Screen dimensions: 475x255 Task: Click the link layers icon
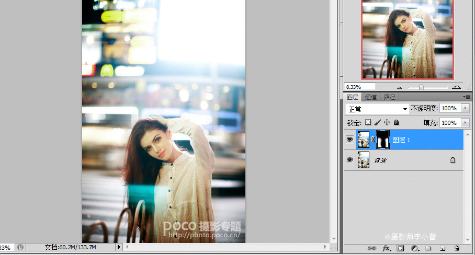point(371,248)
